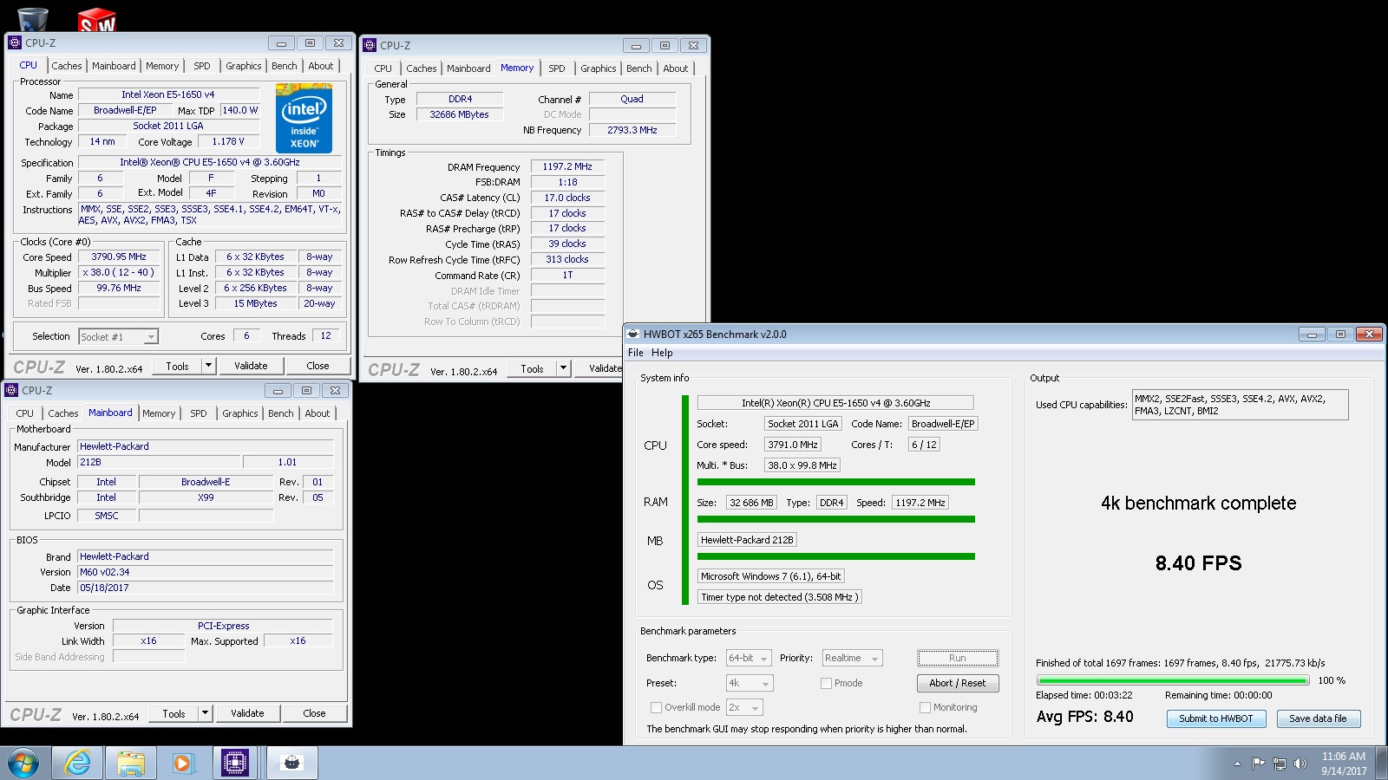Click the DRAM Frequency value 1197.2 MHz
This screenshot has height=780, width=1388.
click(x=567, y=166)
